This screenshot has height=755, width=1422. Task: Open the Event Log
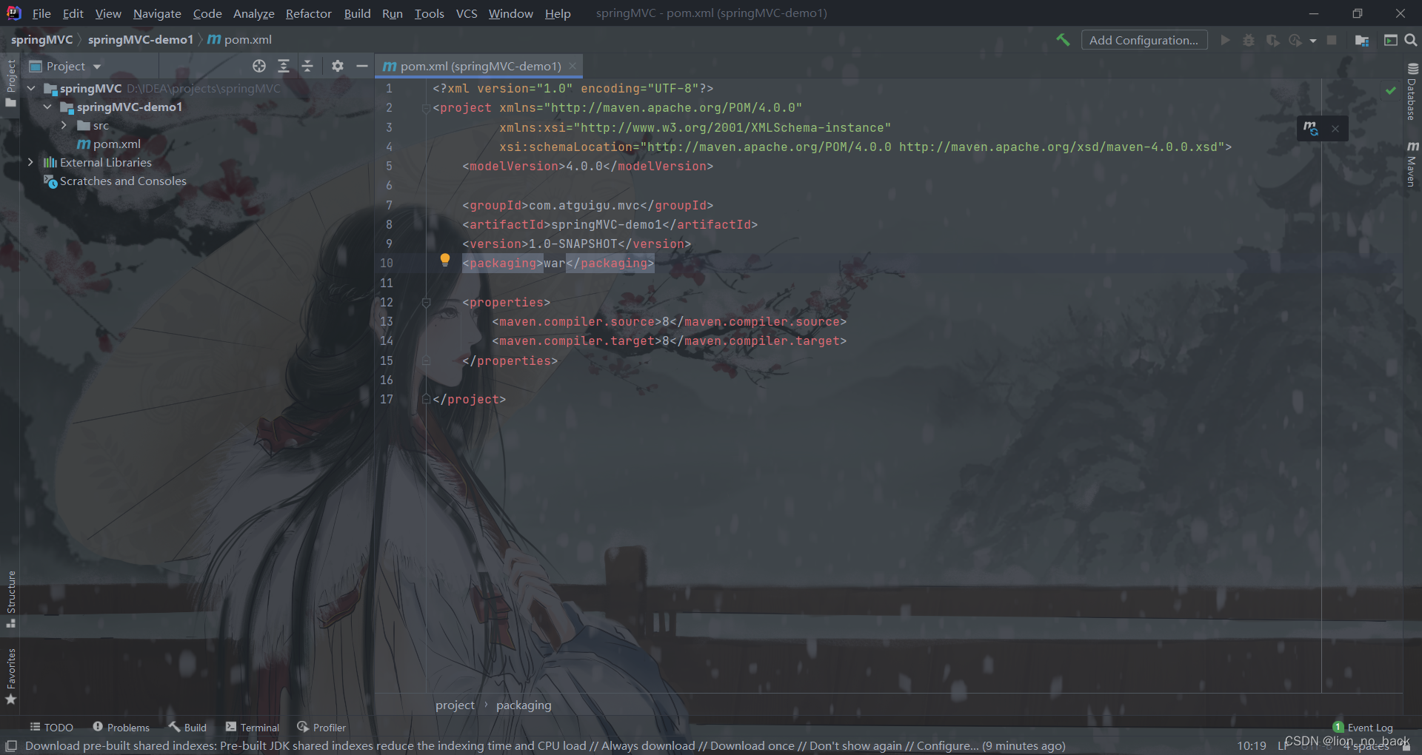[1363, 728]
